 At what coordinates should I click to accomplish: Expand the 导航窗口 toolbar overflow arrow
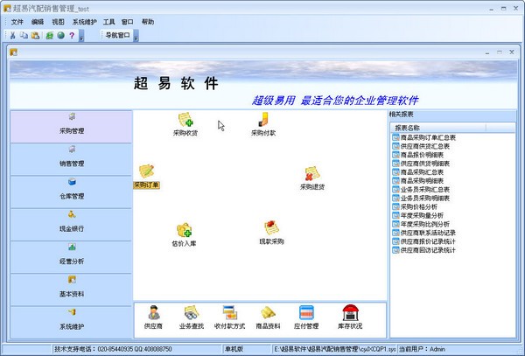coord(136,37)
